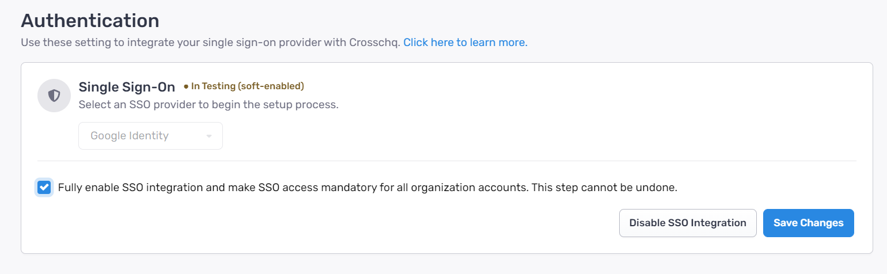887x274 pixels.
Task: Uncheck the fully enable SSO integration checkbox
Action: click(44, 188)
